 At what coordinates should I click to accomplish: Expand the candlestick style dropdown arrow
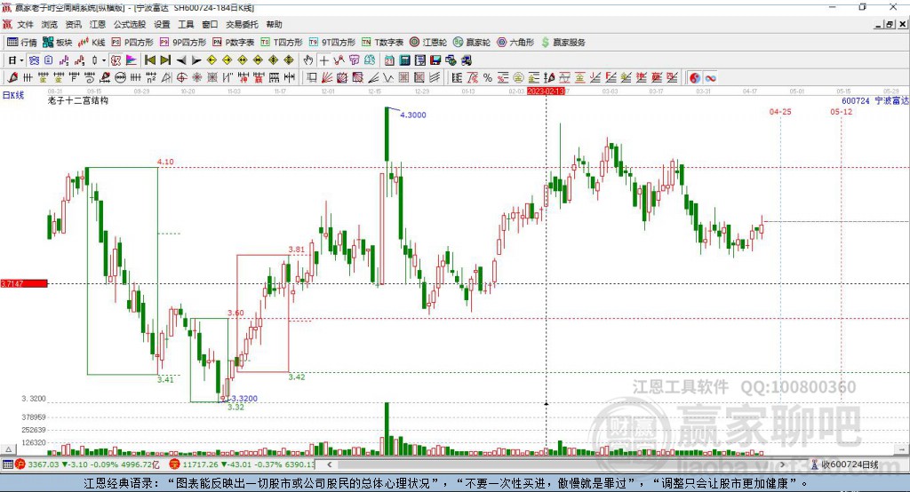[x=104, y=60]
